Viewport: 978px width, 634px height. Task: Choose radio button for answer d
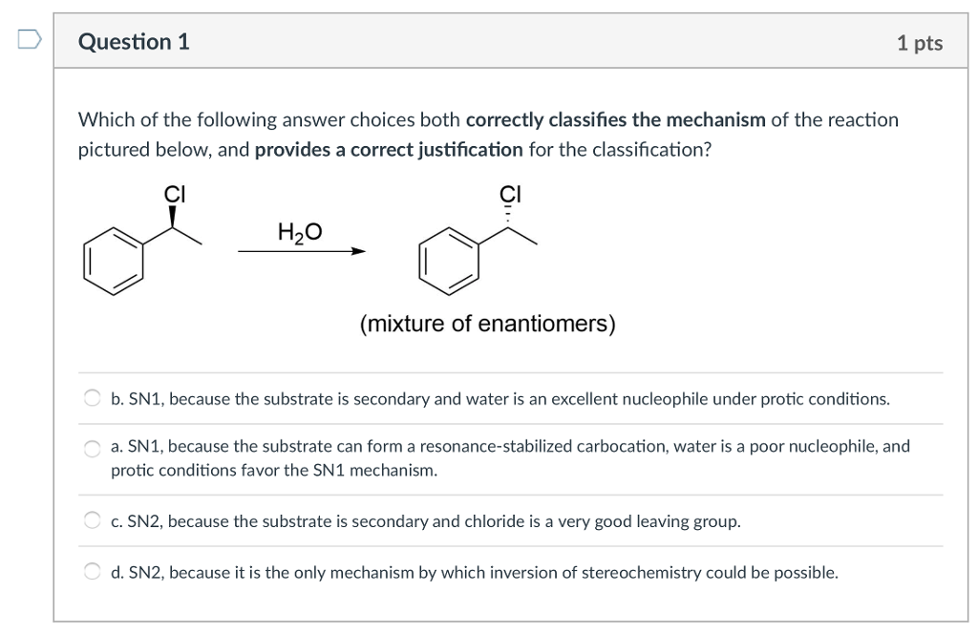(x=93, y=571)
